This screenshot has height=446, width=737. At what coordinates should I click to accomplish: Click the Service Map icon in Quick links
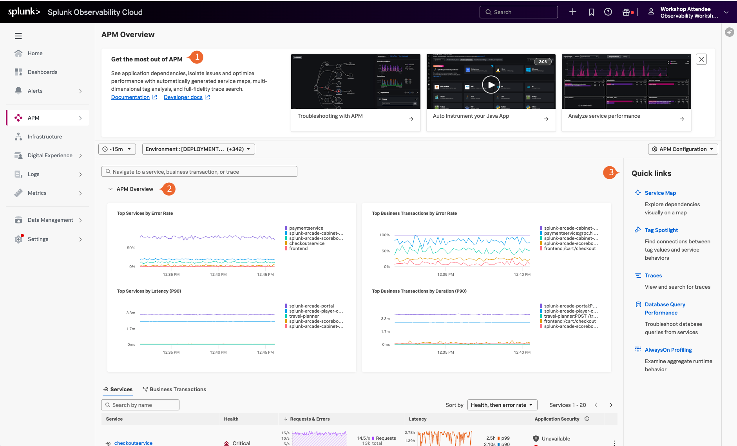coord(638,192)
